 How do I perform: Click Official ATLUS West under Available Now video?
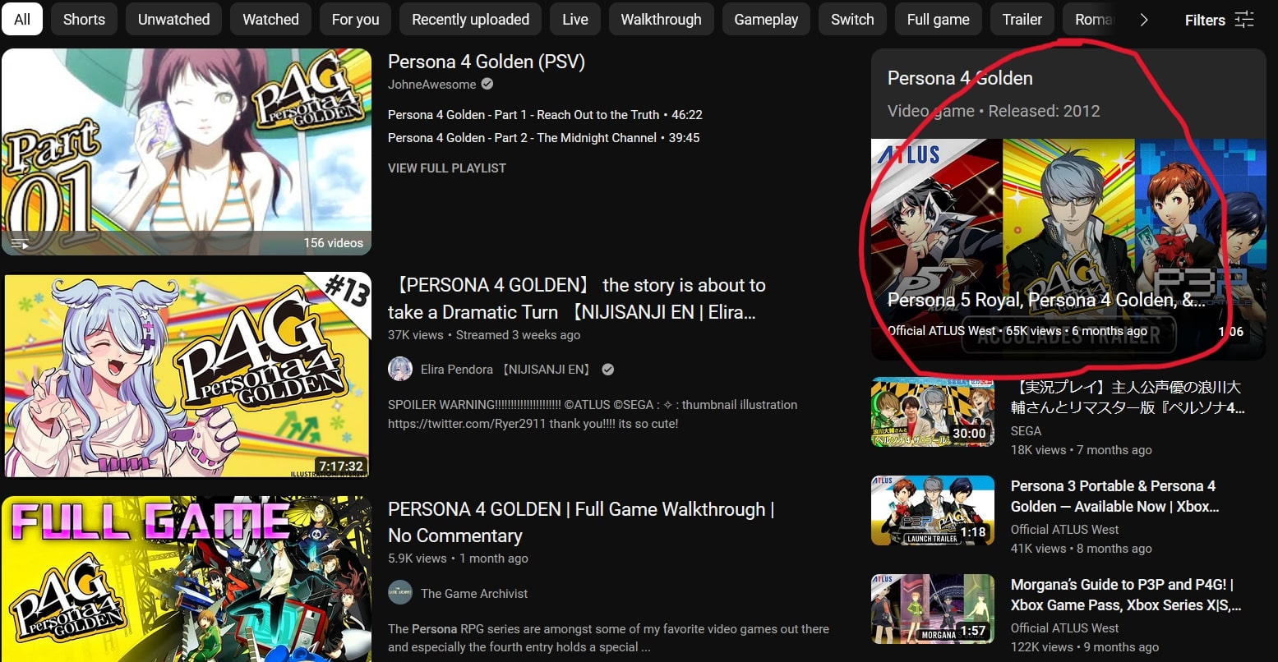pos(1064,529)
